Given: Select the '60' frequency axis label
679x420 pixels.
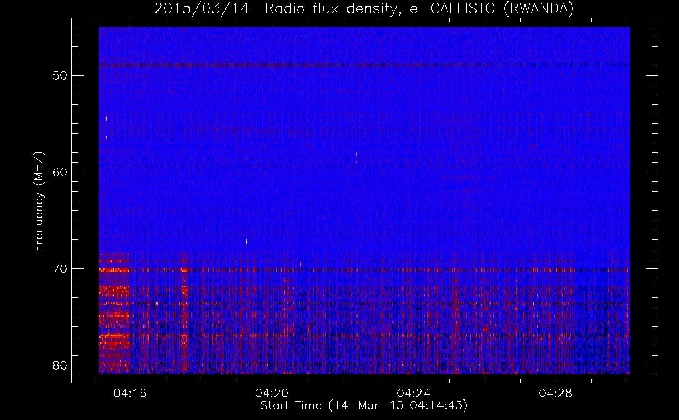Looking at the screenshot, I should [x=60, y=172].
